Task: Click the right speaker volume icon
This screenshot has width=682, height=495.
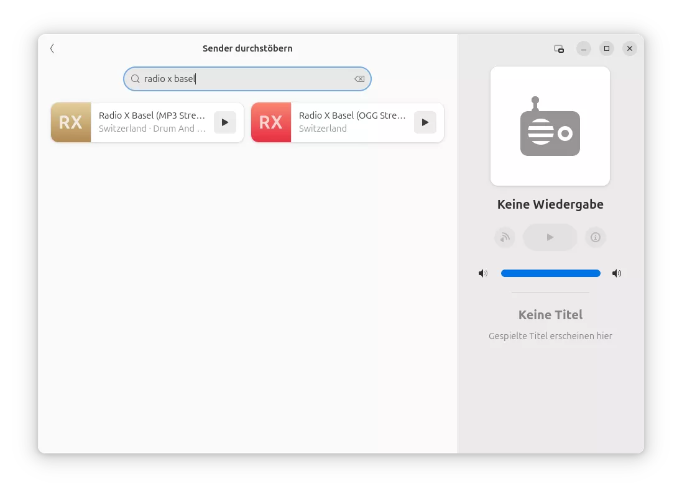Action: (616, 273)
